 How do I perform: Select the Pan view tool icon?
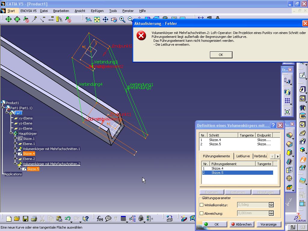tap(106, 20)
